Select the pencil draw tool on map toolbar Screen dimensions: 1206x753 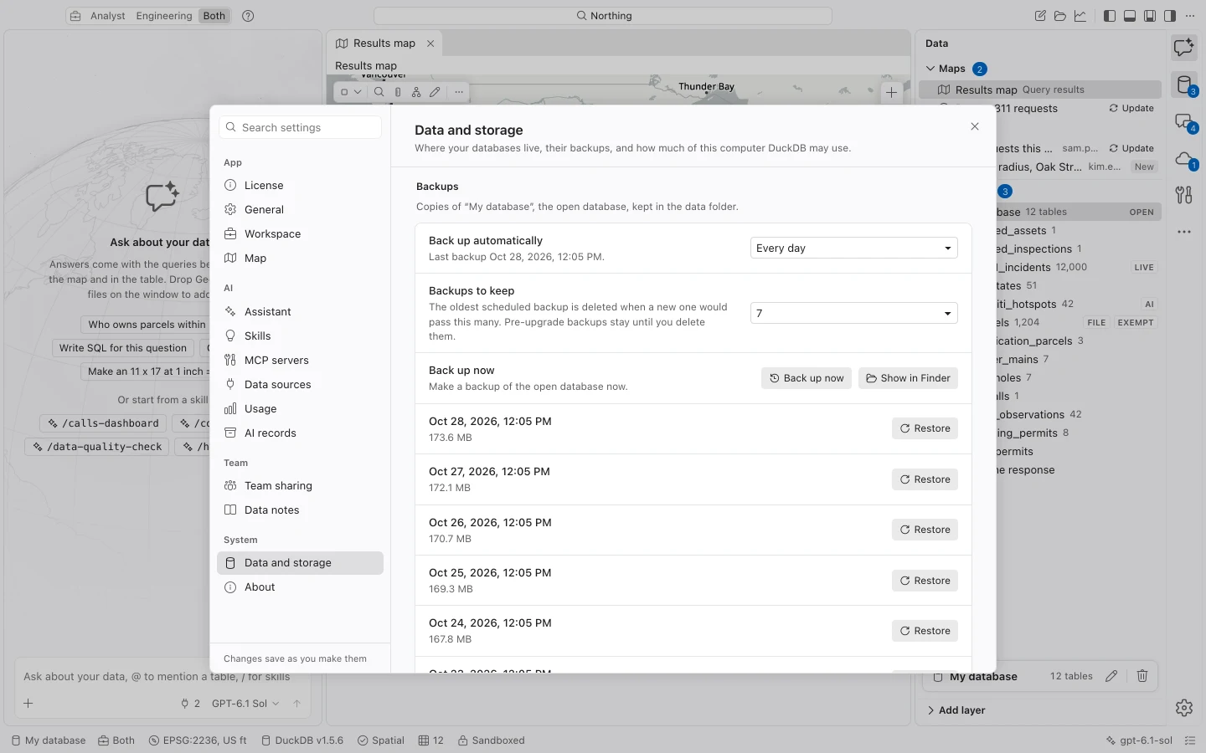435,92
